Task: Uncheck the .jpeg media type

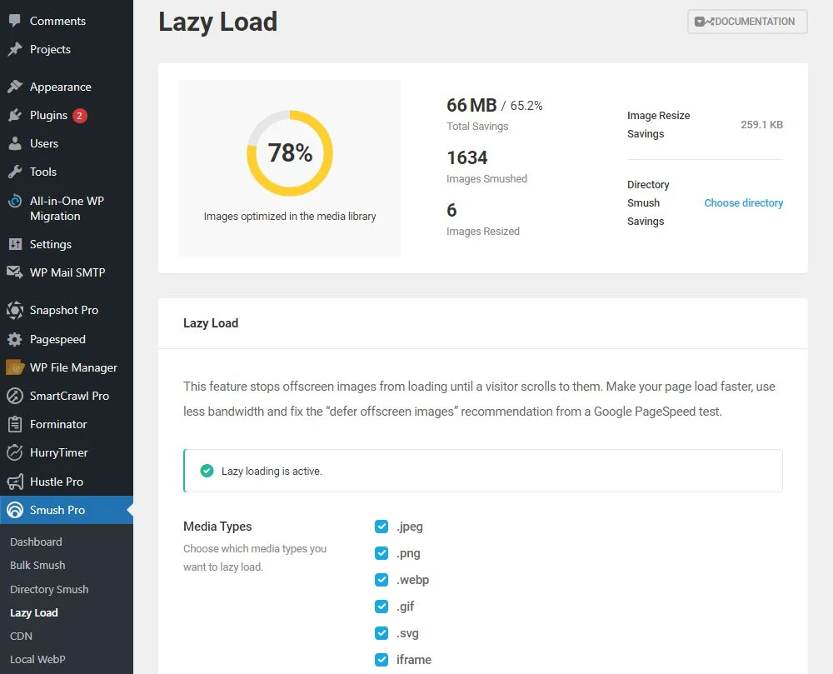Action: pyautogui.click(x=382, y=527)
